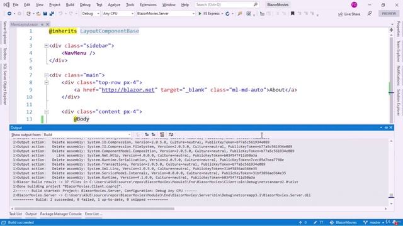The height and width of the screenshot is (226, 403).
Task: Open the Build menu
Action: click(x=70, y=4)
